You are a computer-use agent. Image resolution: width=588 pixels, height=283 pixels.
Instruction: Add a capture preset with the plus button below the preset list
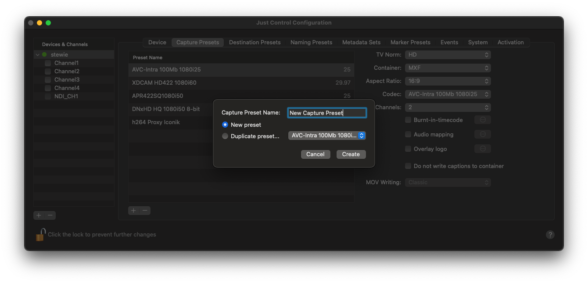[134, 211]
